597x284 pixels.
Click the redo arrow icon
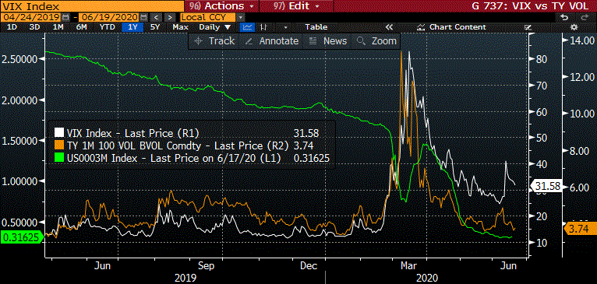tap(585, 17)
